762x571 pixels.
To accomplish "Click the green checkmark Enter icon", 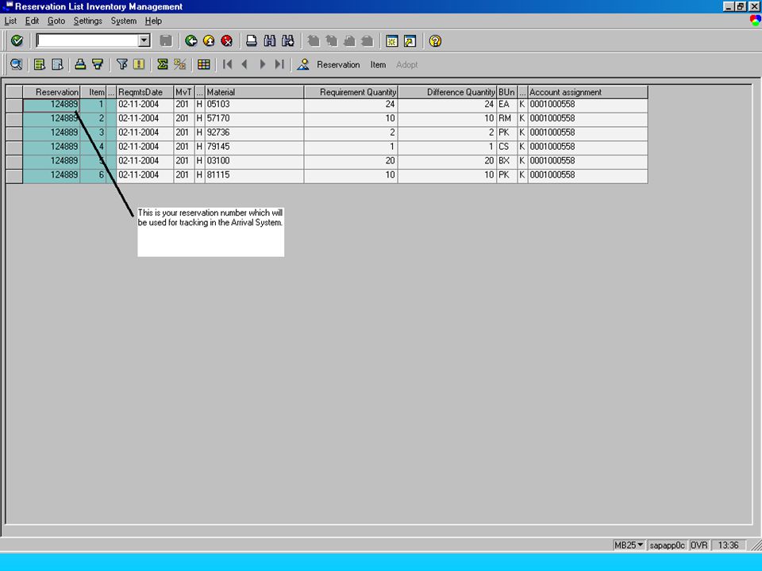I will (17, 40).
